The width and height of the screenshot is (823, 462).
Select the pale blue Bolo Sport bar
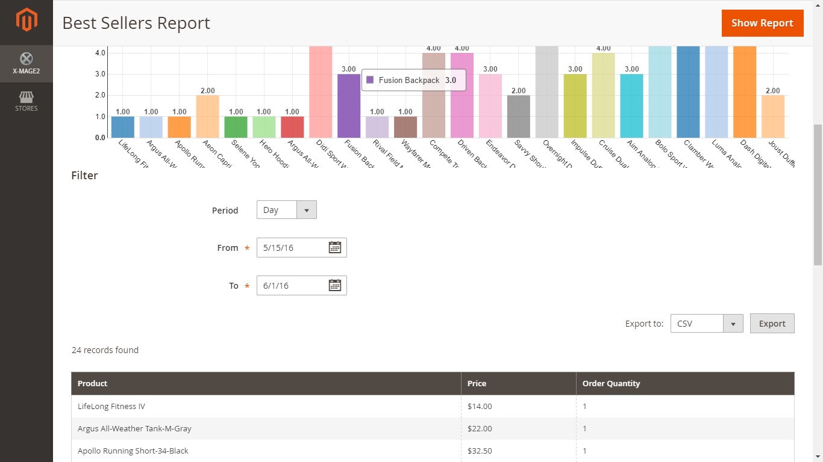660,92
